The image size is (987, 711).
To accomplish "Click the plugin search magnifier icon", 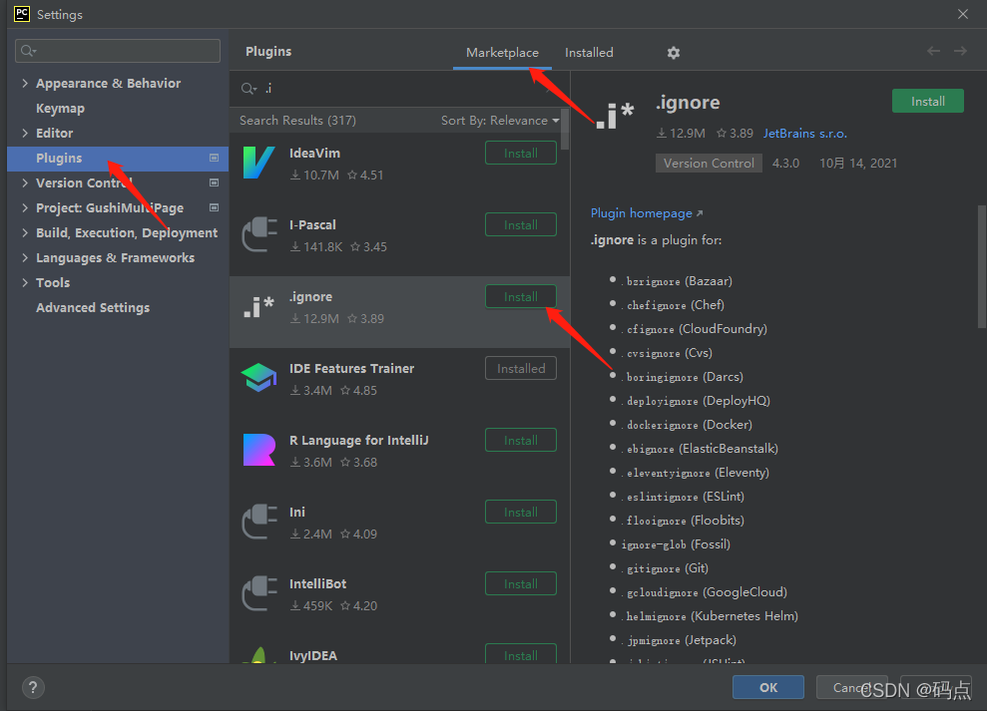I will point(249,89).
